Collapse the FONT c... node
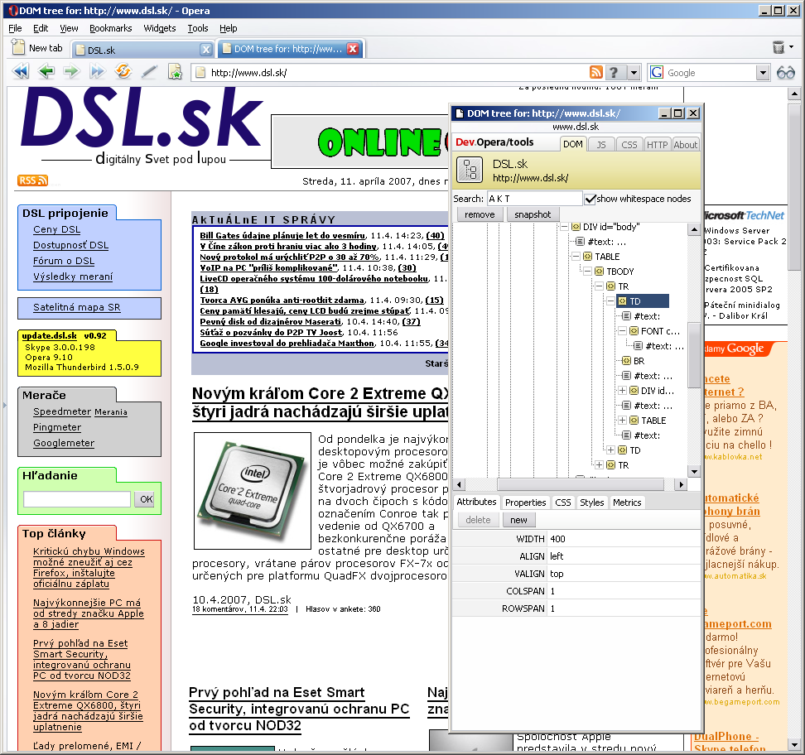The height and width of the screenshot is (755, 805). (622, 331)
